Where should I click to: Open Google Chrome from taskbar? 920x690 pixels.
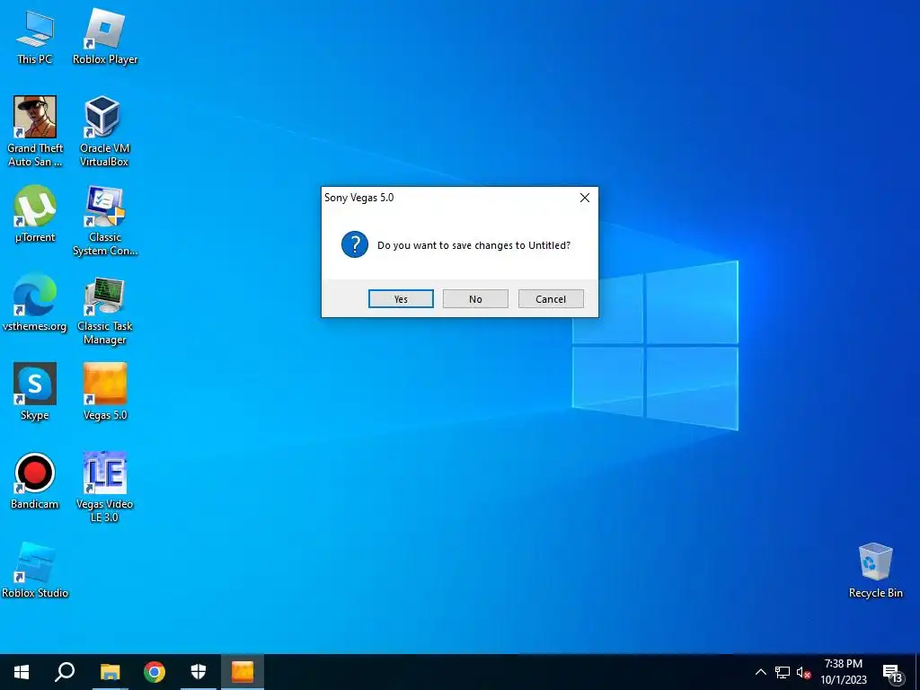(x=155, y=672)
